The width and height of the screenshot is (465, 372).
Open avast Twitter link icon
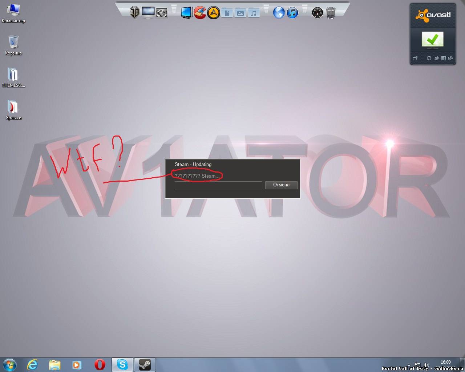(436, 58)
